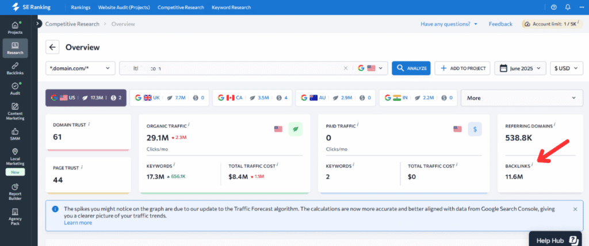This screenshot has height=246, width=589.
Task: Select the blue paid dollar icon
Action: pyautogui.click(x=475, y=129)
